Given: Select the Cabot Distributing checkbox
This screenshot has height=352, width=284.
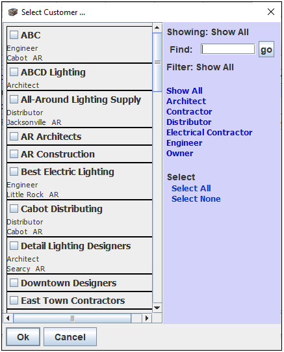Looking at the screenshot, I should (14, 209).
